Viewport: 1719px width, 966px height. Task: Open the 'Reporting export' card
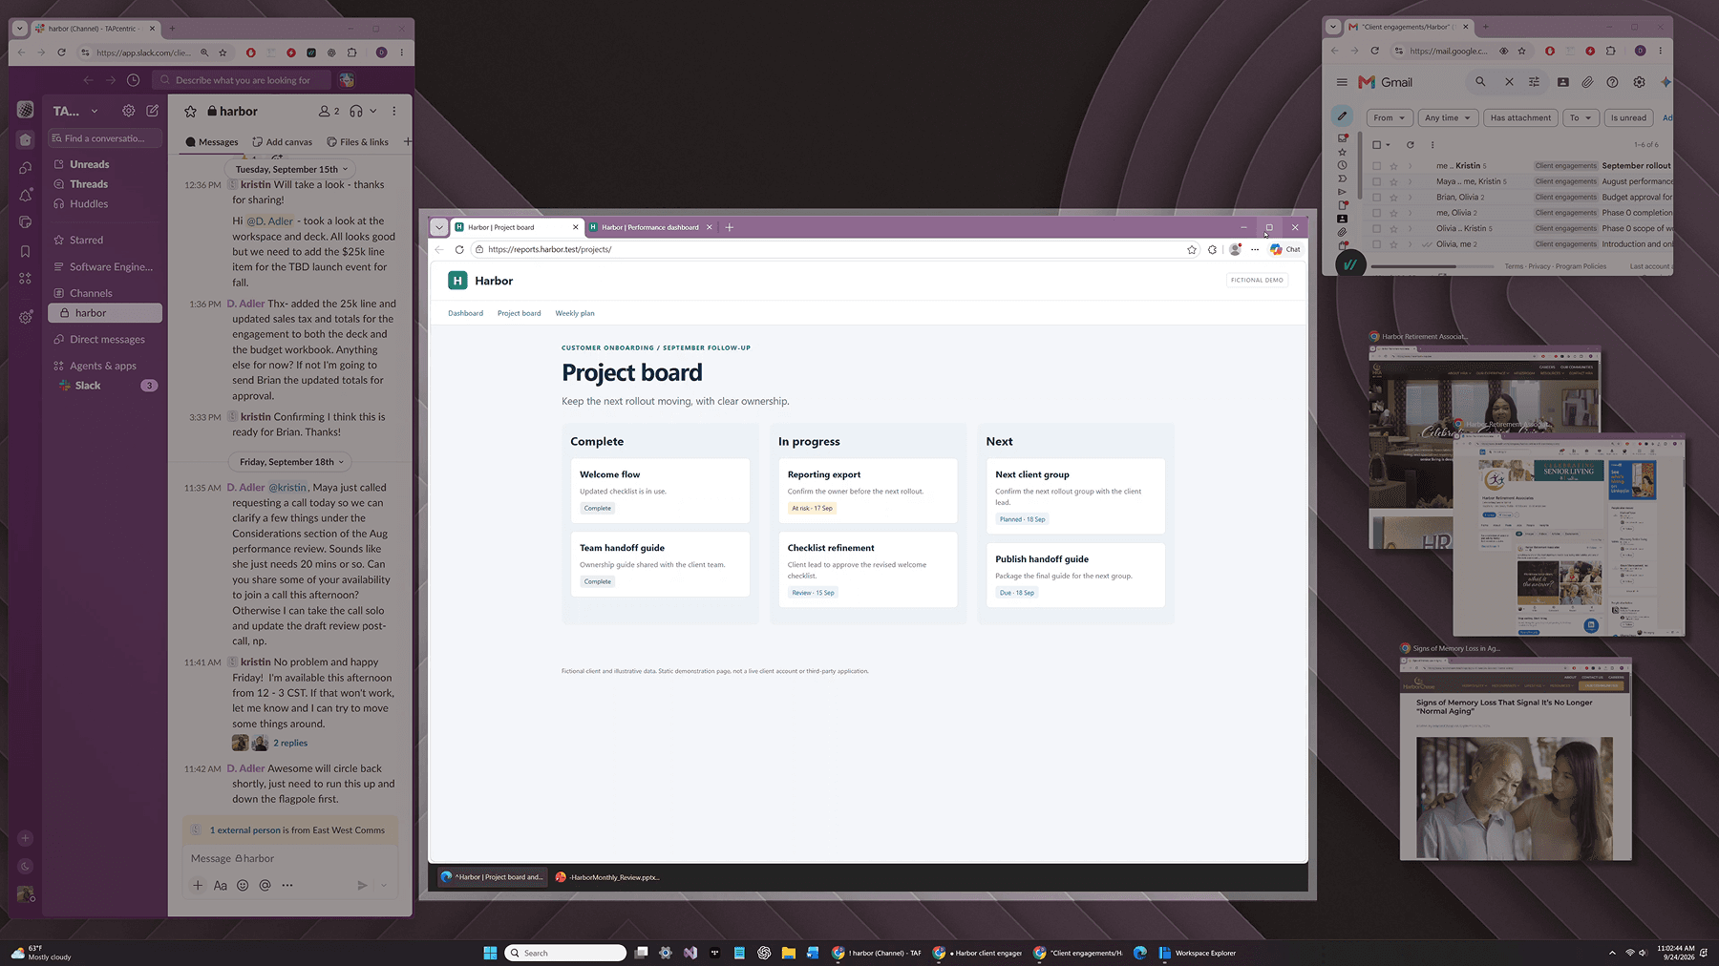click(x=868, y=491)
